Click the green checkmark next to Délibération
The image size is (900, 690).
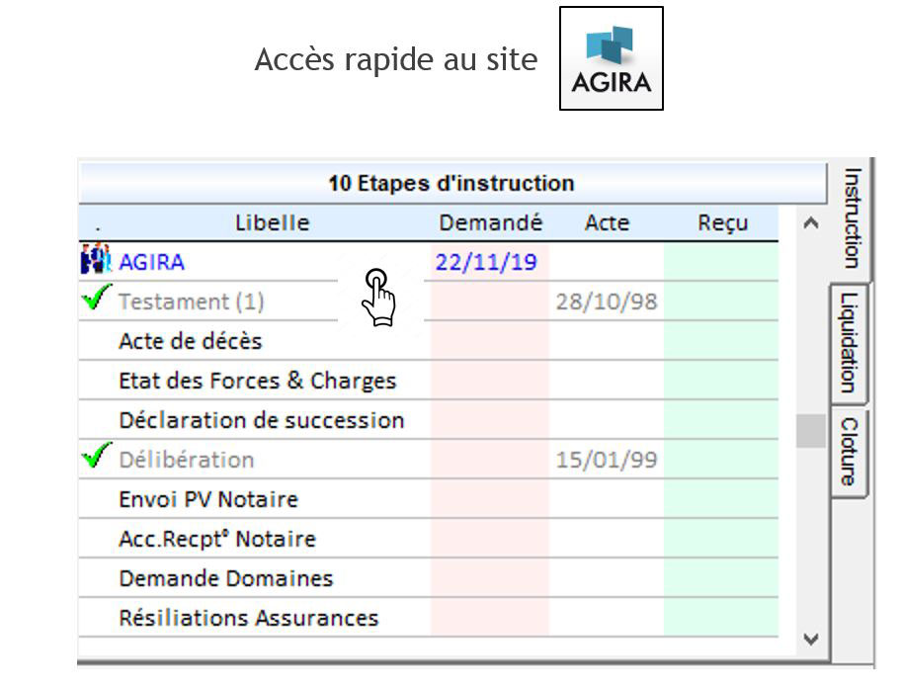[97, 455]
